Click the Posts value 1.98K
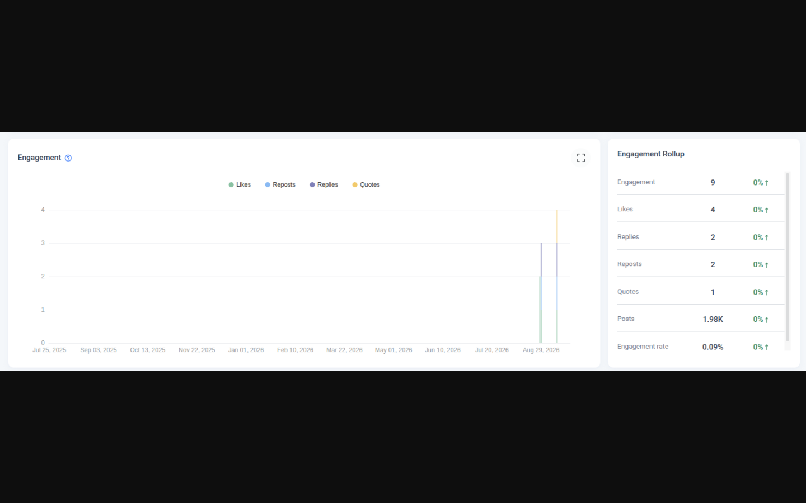 (713, 320)
